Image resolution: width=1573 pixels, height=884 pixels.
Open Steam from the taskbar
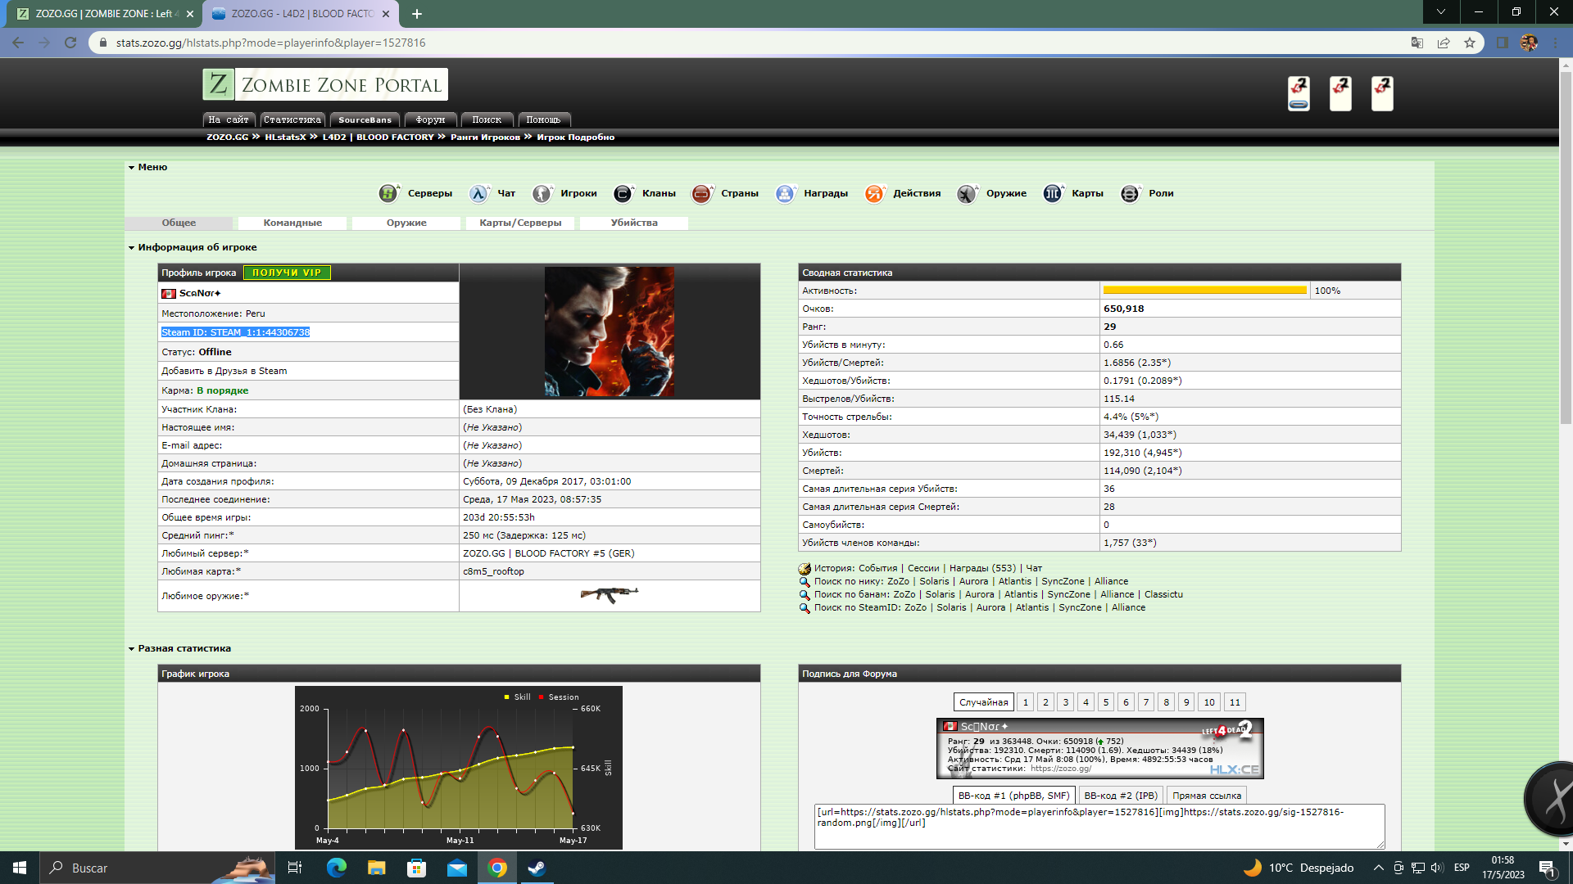(x=537, y=868)
